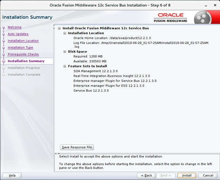Click the disabled Installation Complete step
This screenshot has height=180, width=220.
point(24,75)
